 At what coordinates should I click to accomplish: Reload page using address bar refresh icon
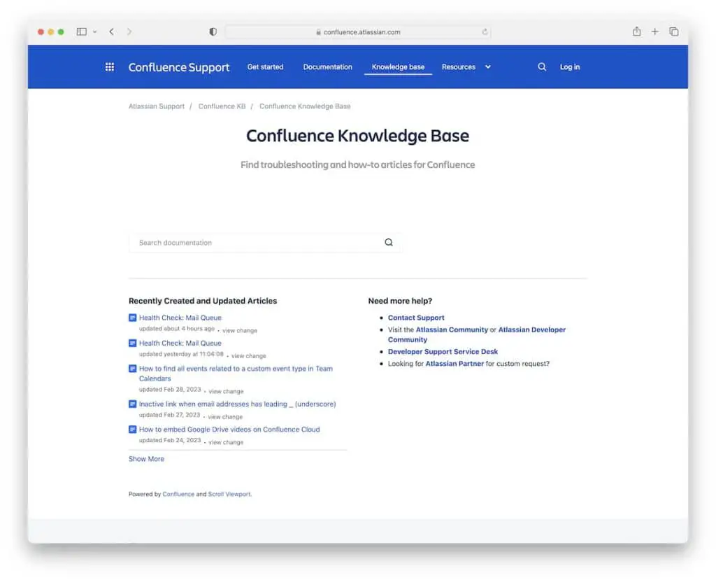(x=485, y=31)
